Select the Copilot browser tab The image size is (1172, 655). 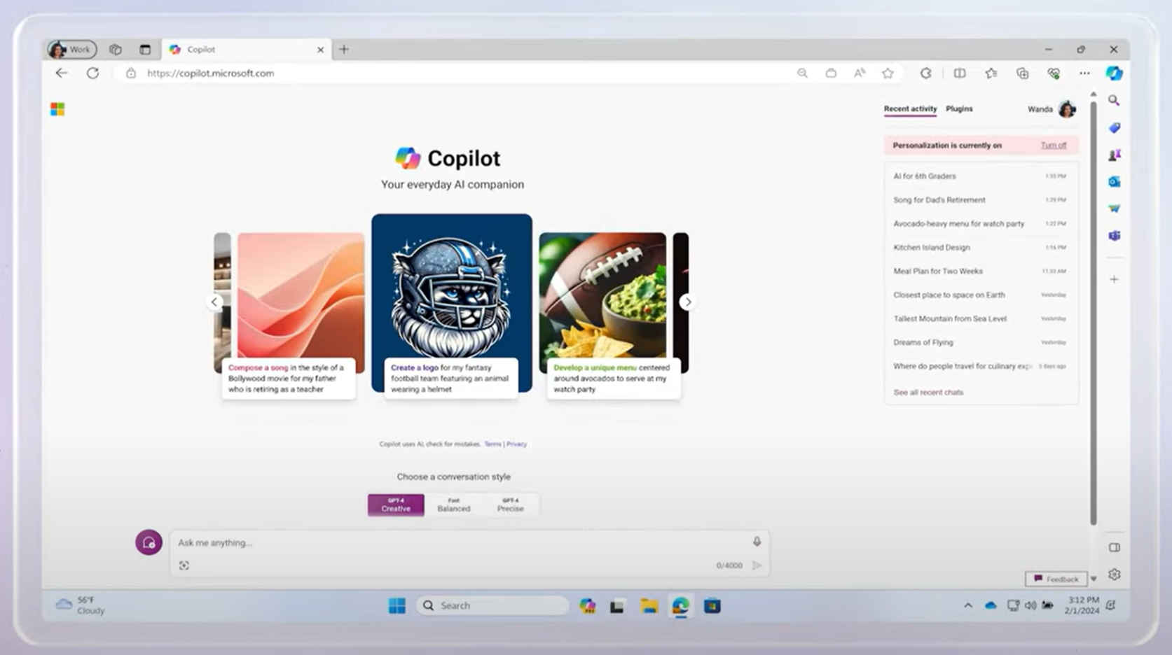click(245, 50)
